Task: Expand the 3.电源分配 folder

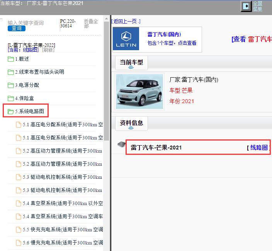Action: 27,85
